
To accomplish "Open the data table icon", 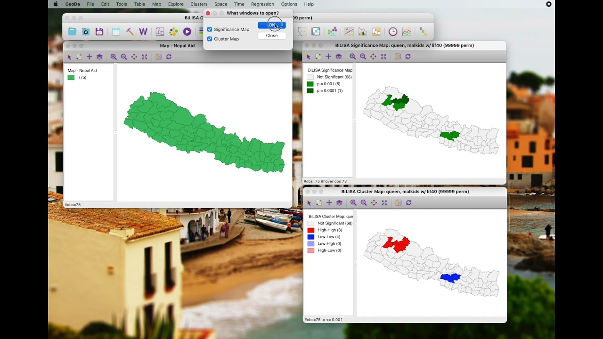I will (116, 32).
